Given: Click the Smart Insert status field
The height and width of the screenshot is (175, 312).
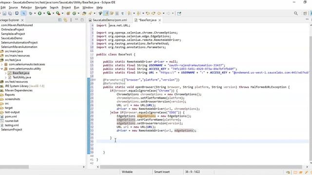Looking at the screenshot, I should tap(162, 172).
